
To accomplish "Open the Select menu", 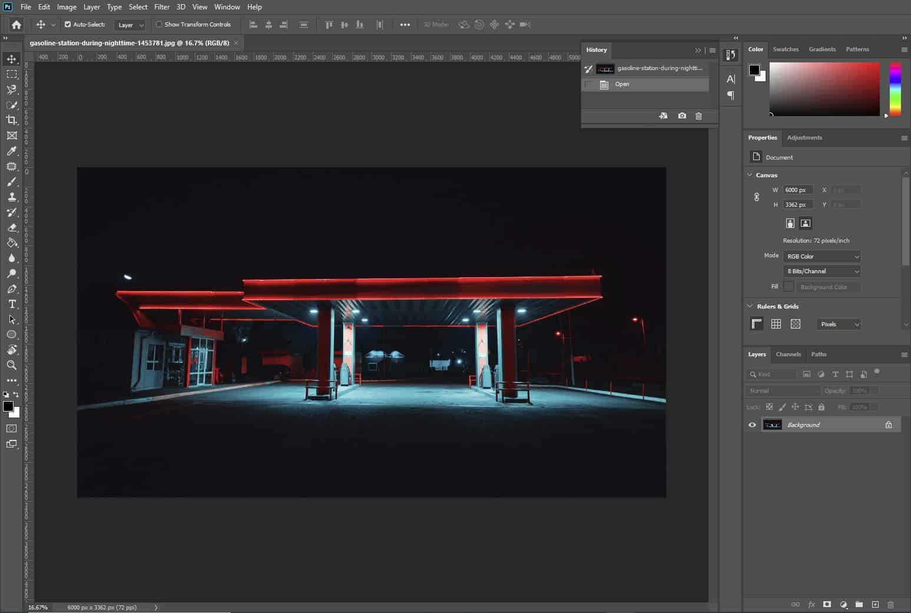I will [x=138, y=7].
